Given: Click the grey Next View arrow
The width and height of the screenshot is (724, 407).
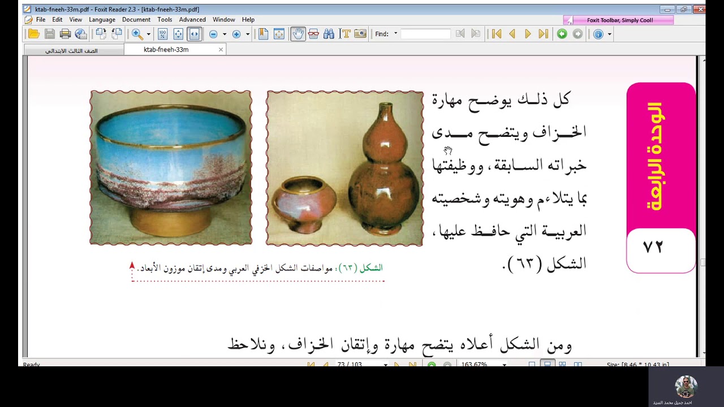Looking at the screenshot, I should tap(578, 34).
